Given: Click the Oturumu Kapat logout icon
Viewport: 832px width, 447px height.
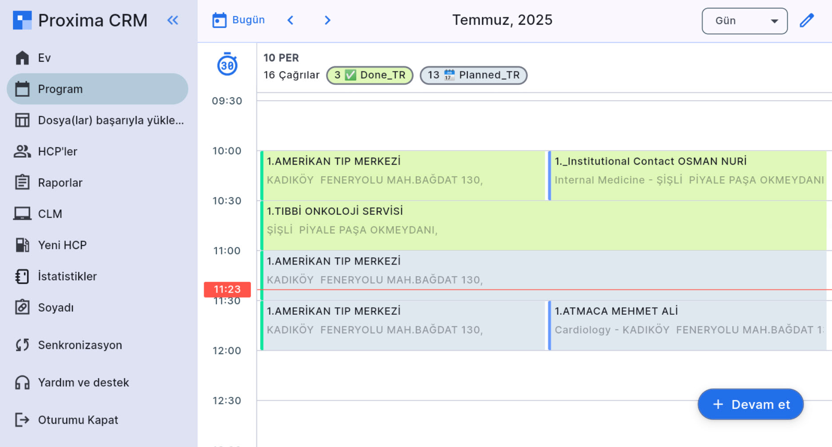Looking at the screenshot, I should [x=22, y=419].
